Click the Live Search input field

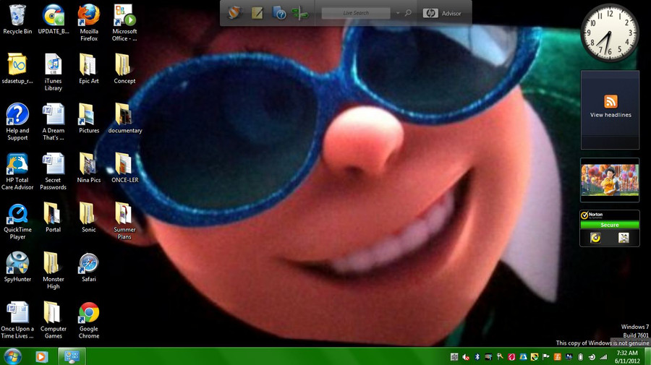click(356, 13)
